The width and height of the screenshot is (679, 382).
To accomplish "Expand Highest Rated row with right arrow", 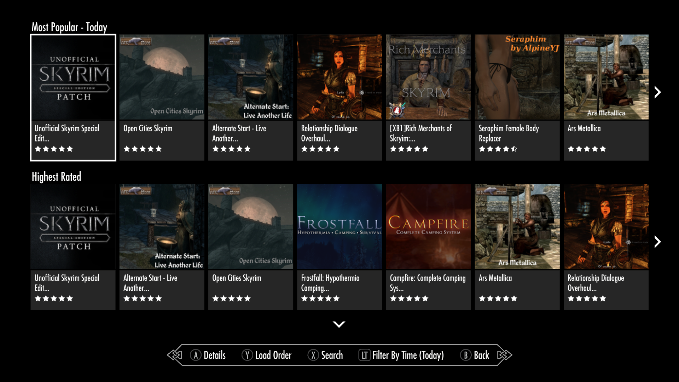I will 657,242.
